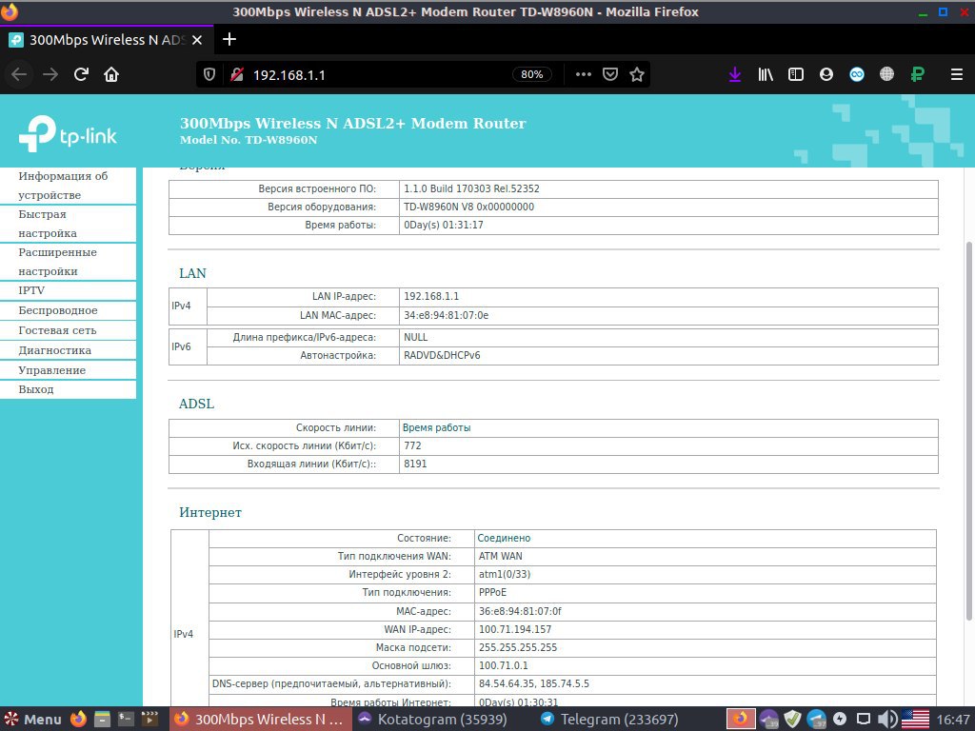
Task: Open Диагностика menu item
Action: tap(68, 350)
